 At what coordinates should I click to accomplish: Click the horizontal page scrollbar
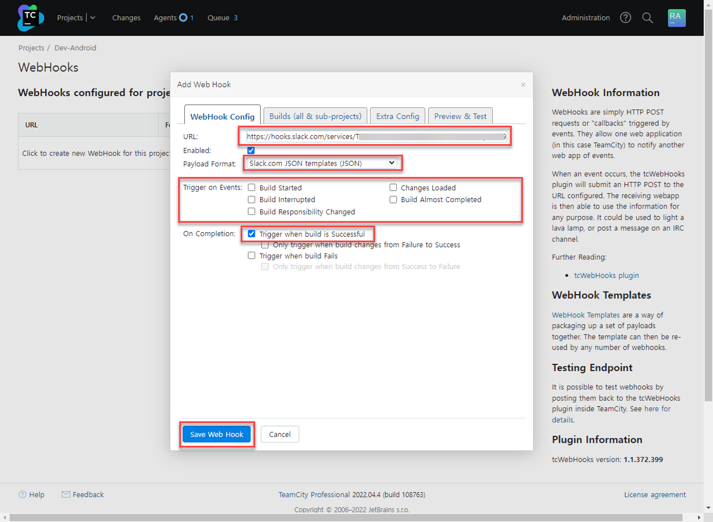point(346,517)
